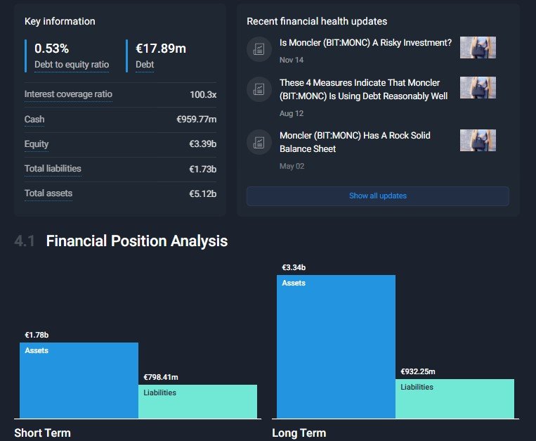Click the Debt label under €17.89m
This screenshot has width=536, height=441.
coord(145,65)
